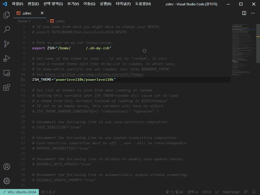Screen dimensions: 260x195
Task: Click the home breadcrumb segment
Action: (x=22, y=21)
